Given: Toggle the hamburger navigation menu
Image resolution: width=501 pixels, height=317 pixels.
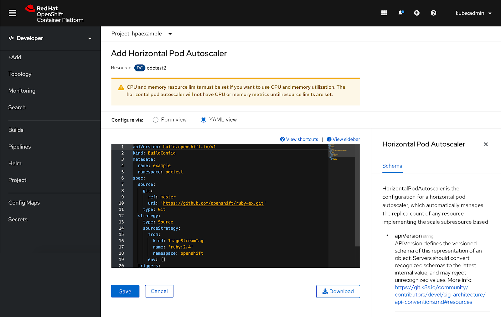Looking at the screenshot, I should coord(13,13).
